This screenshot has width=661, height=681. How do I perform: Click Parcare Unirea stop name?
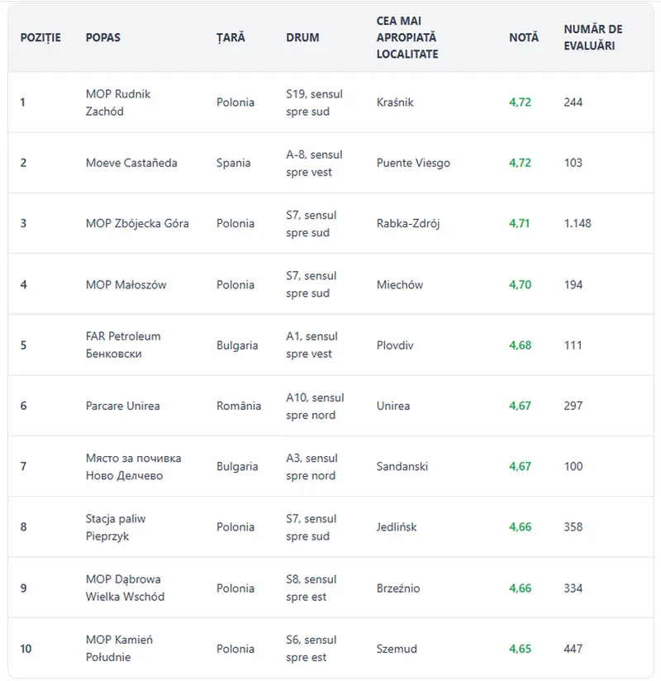122,406
